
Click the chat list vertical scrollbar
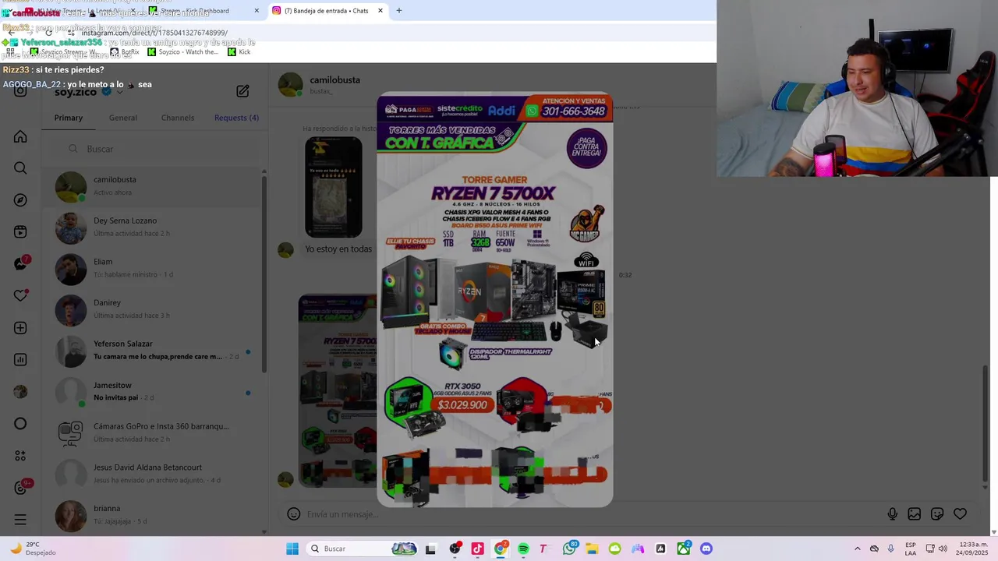point(264,273)
